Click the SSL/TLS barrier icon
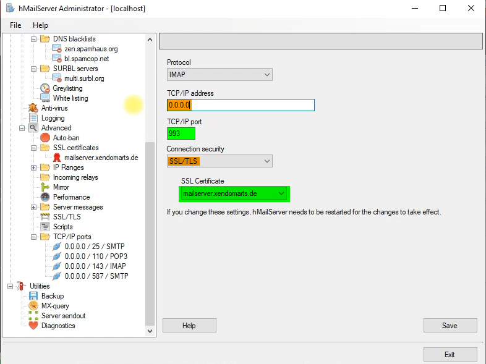Viewport: 486px width, 364px height. pos(45,217)
